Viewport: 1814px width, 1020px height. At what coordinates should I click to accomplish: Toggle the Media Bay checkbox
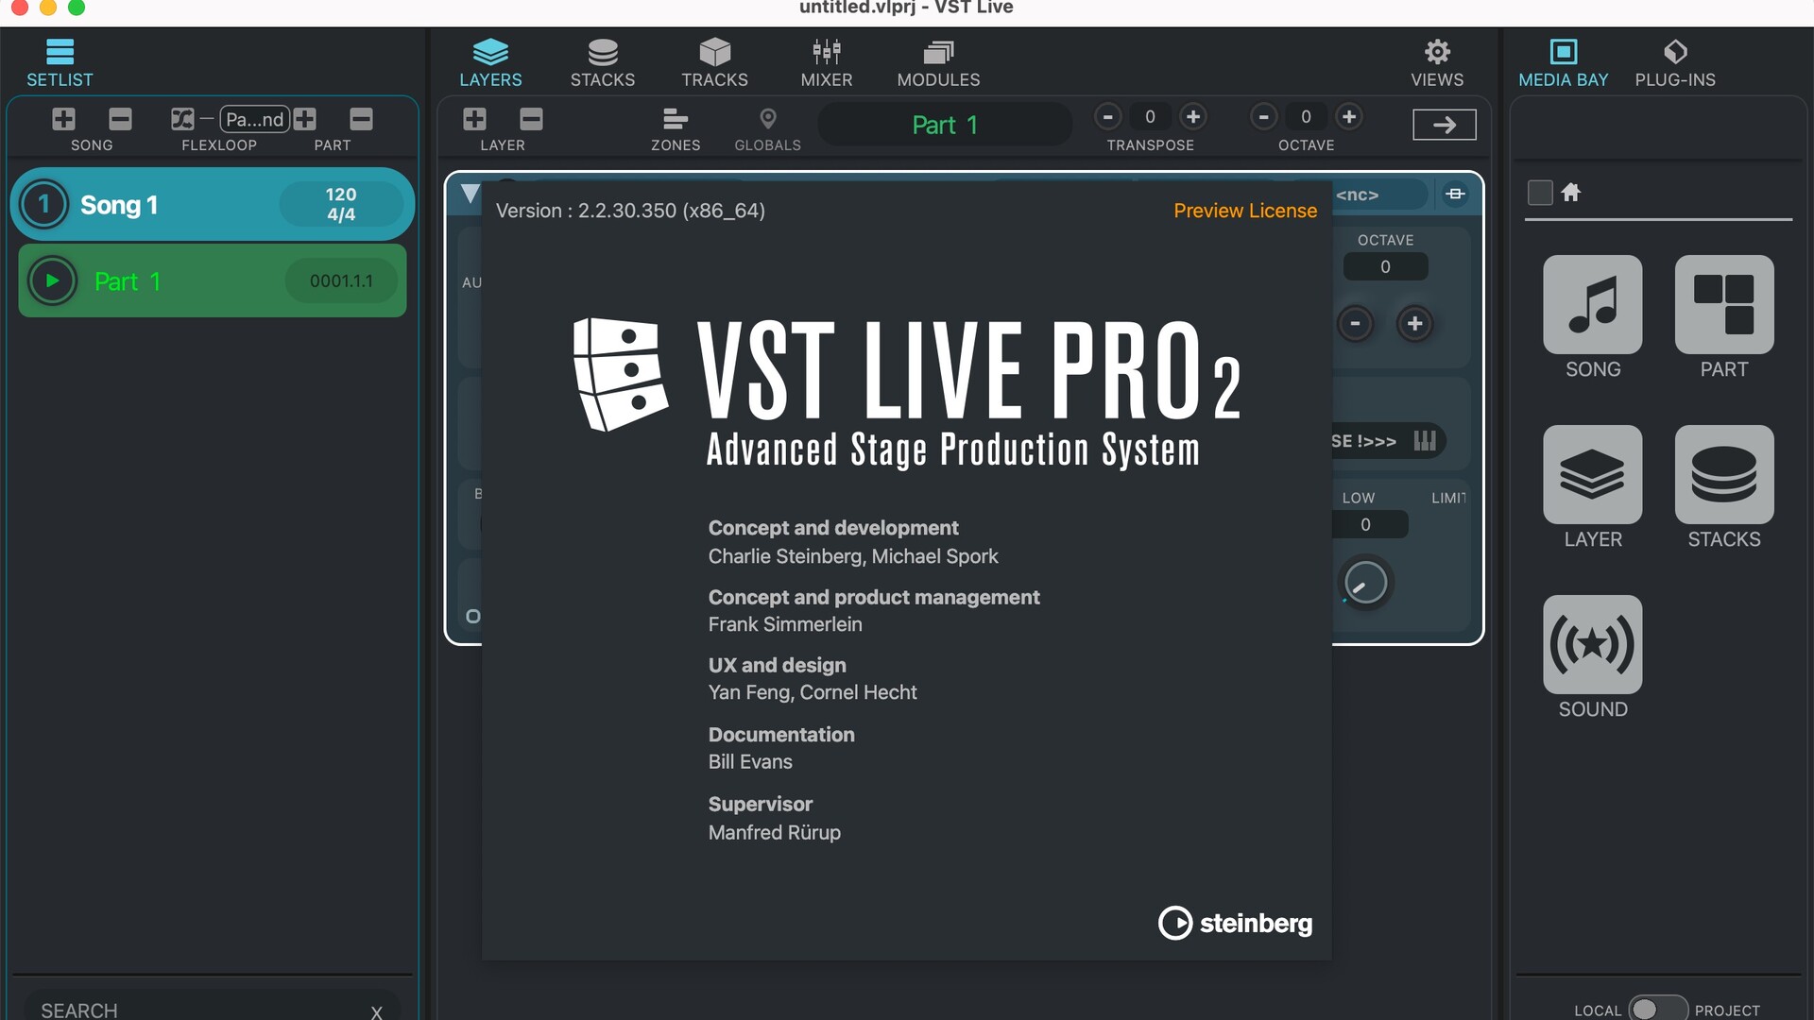[1540, 193]
